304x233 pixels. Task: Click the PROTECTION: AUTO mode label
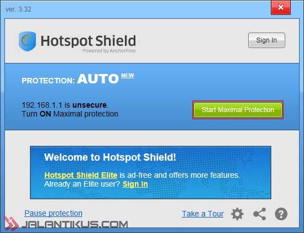(70, 79)
